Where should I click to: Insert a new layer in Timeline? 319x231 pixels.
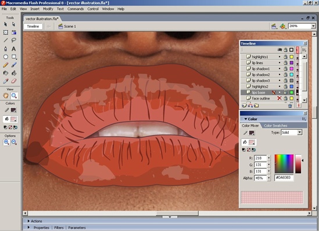244,105
